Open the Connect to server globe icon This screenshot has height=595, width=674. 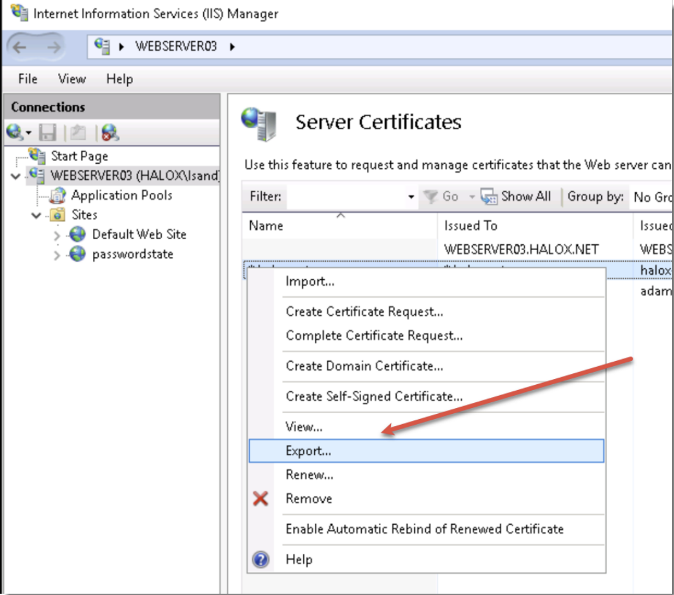(x=14, y=132)
